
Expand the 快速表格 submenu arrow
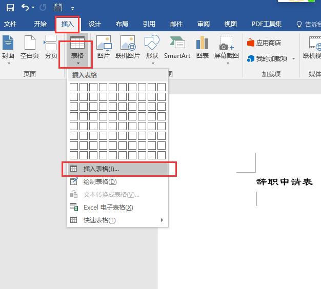tap(162, 220)
